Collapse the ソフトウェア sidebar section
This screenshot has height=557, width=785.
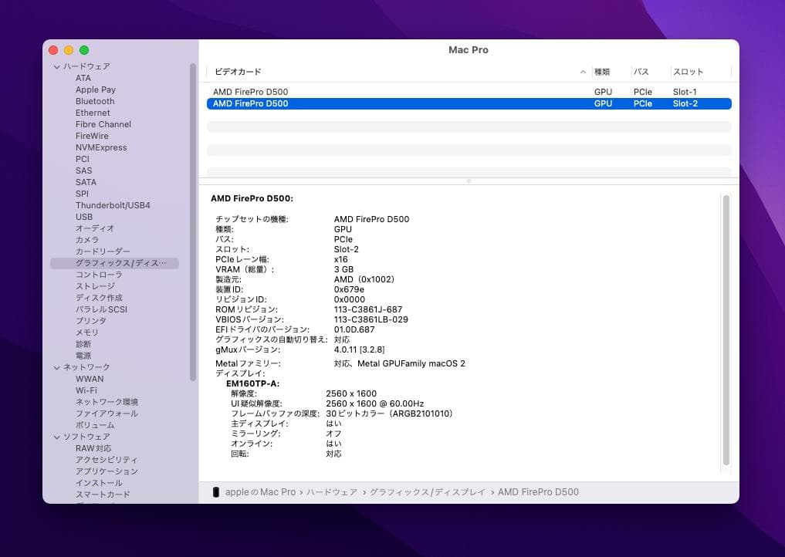tap(56, 437)
